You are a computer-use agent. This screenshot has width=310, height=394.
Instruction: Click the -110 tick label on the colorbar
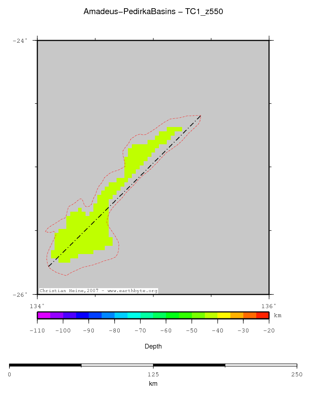click(x=37, y=330)
